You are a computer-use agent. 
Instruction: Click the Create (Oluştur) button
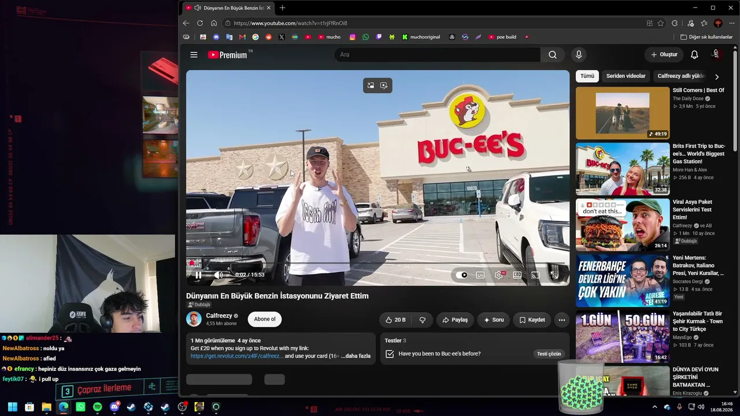click(664, 55)
